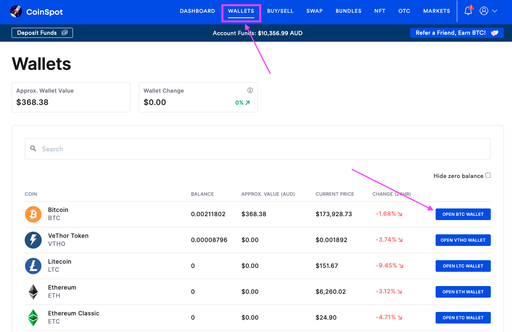The width and height of the screenshot is (512, 332).
Task: Open the Buy/Sell page
Action: coord(281,11)
